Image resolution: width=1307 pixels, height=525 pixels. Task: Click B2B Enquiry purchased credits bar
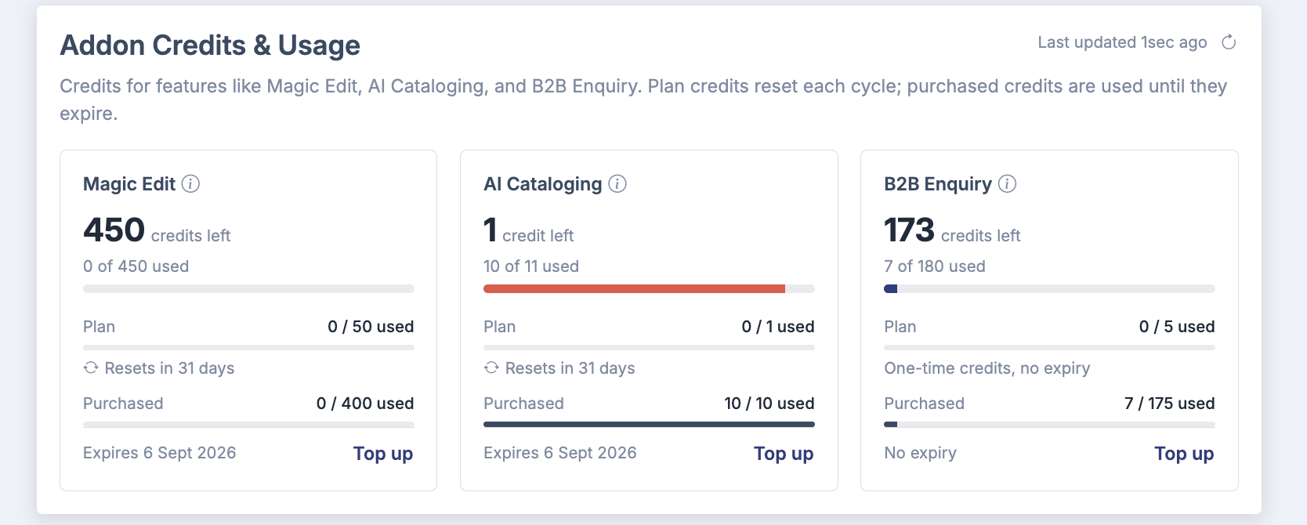1049,425
